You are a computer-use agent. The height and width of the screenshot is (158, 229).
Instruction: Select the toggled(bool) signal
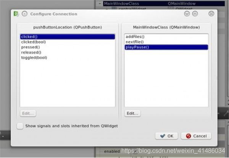click(68, 57)
